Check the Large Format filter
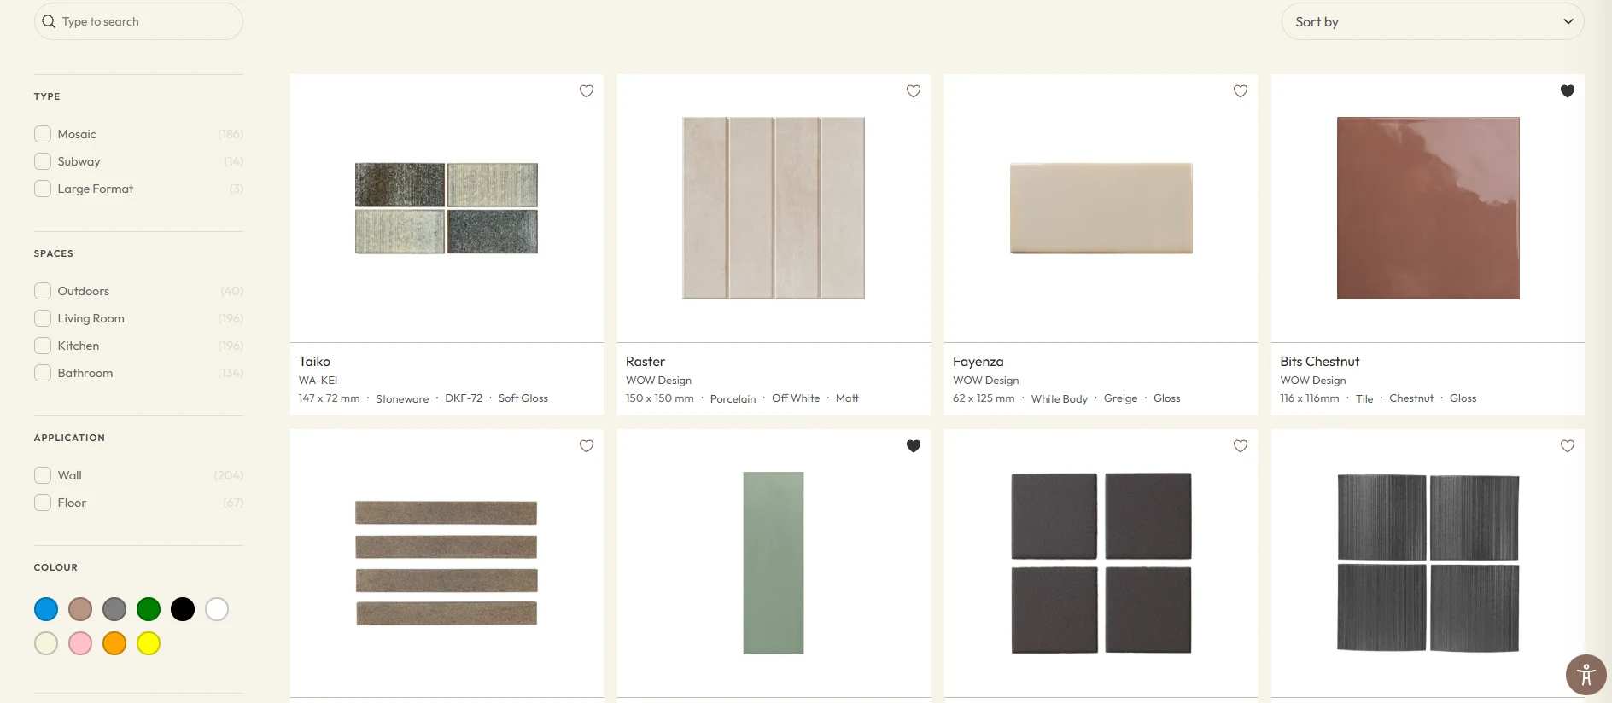This screenshot has width=1612, height=703. (x=43, y=189)
